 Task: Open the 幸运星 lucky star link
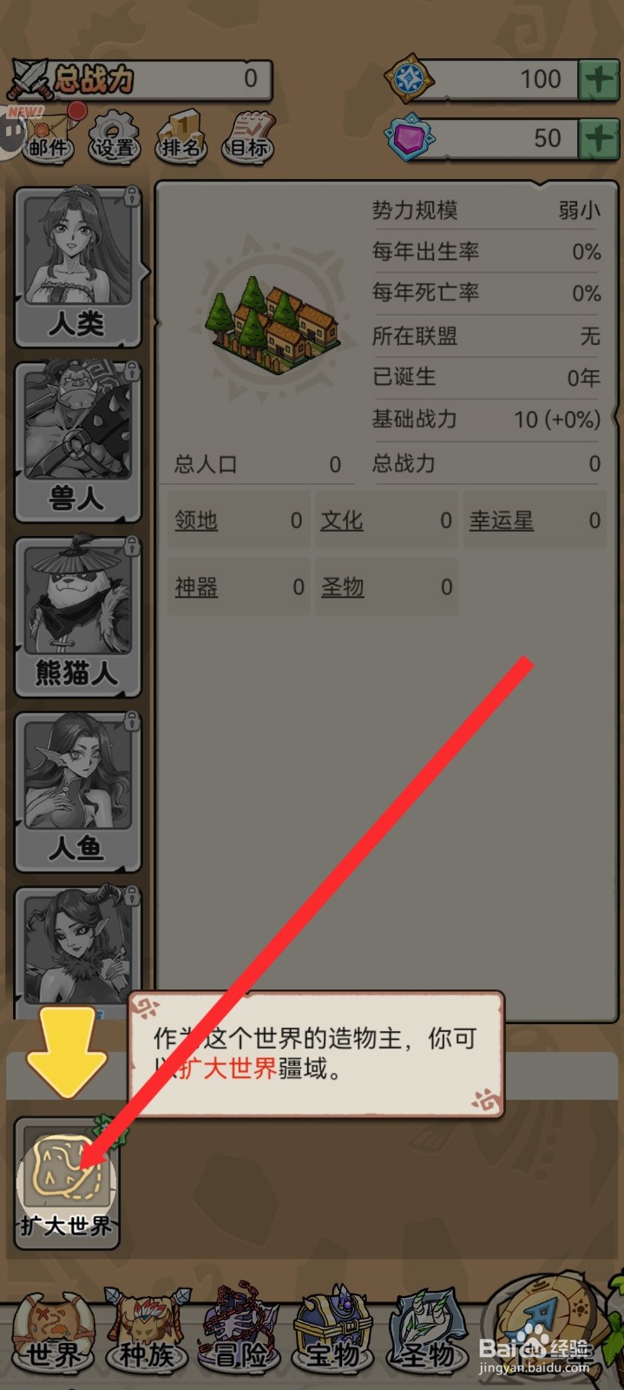[x=502, y=520]
